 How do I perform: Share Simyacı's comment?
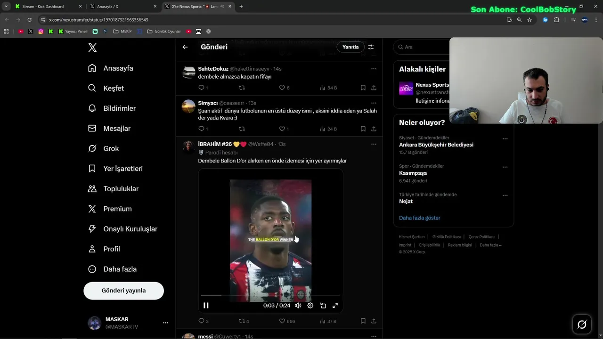[374, 129]
